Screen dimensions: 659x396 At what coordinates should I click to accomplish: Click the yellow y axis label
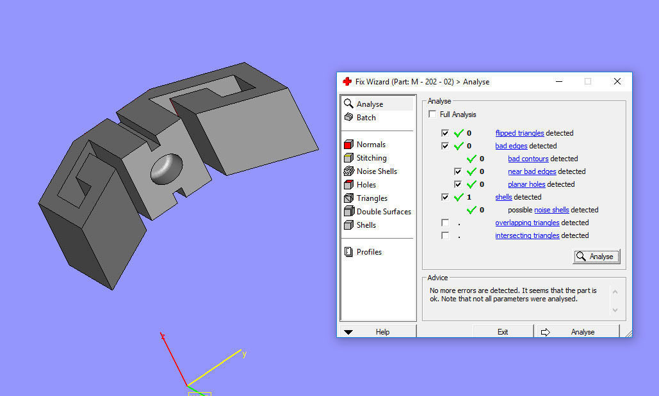pyautogui.click(x=244, y=354)
